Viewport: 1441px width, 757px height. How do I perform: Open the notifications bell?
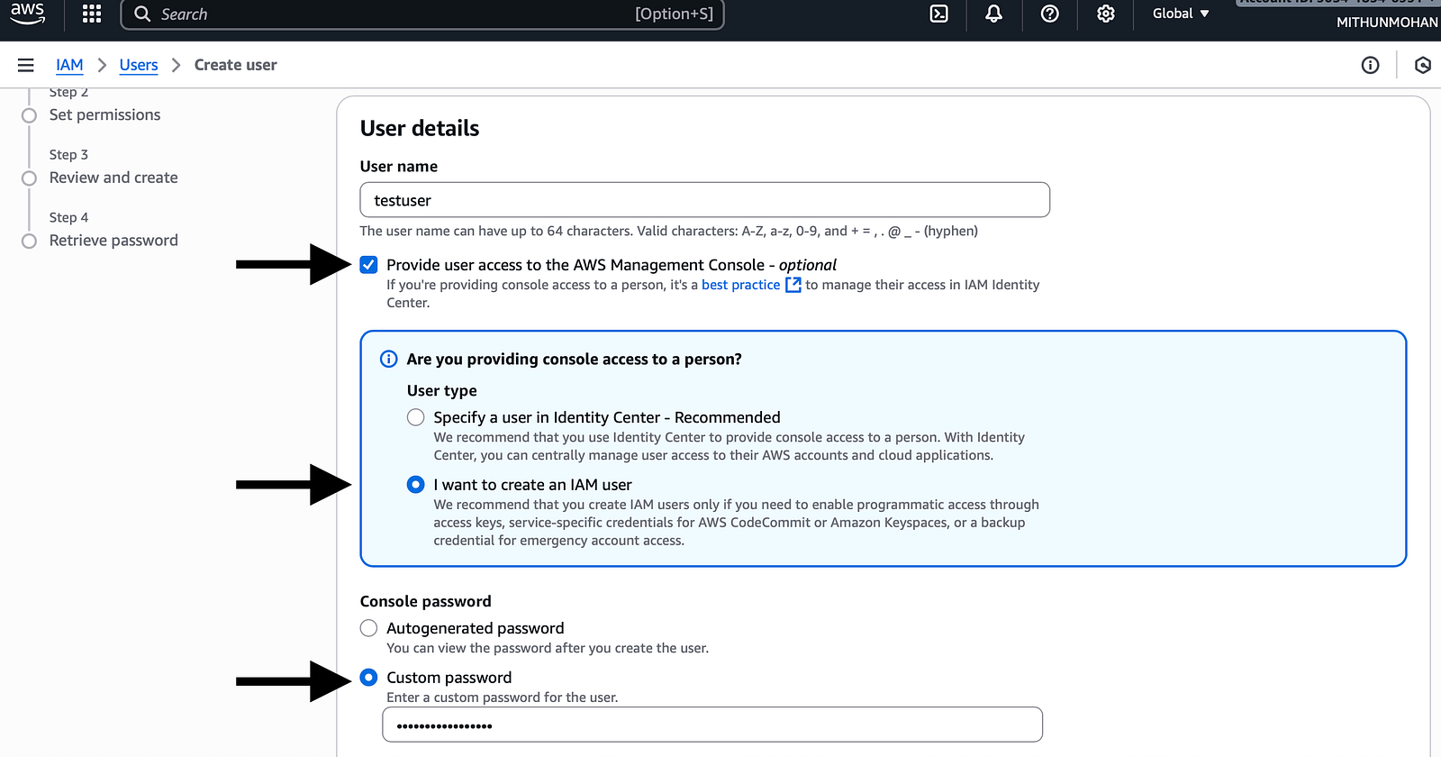pyautogui.click(x=993, y=14)
